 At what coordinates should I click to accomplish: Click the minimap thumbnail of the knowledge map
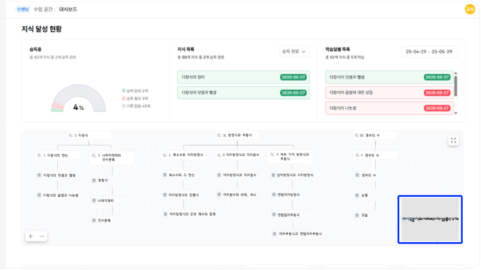pos(430,219)
